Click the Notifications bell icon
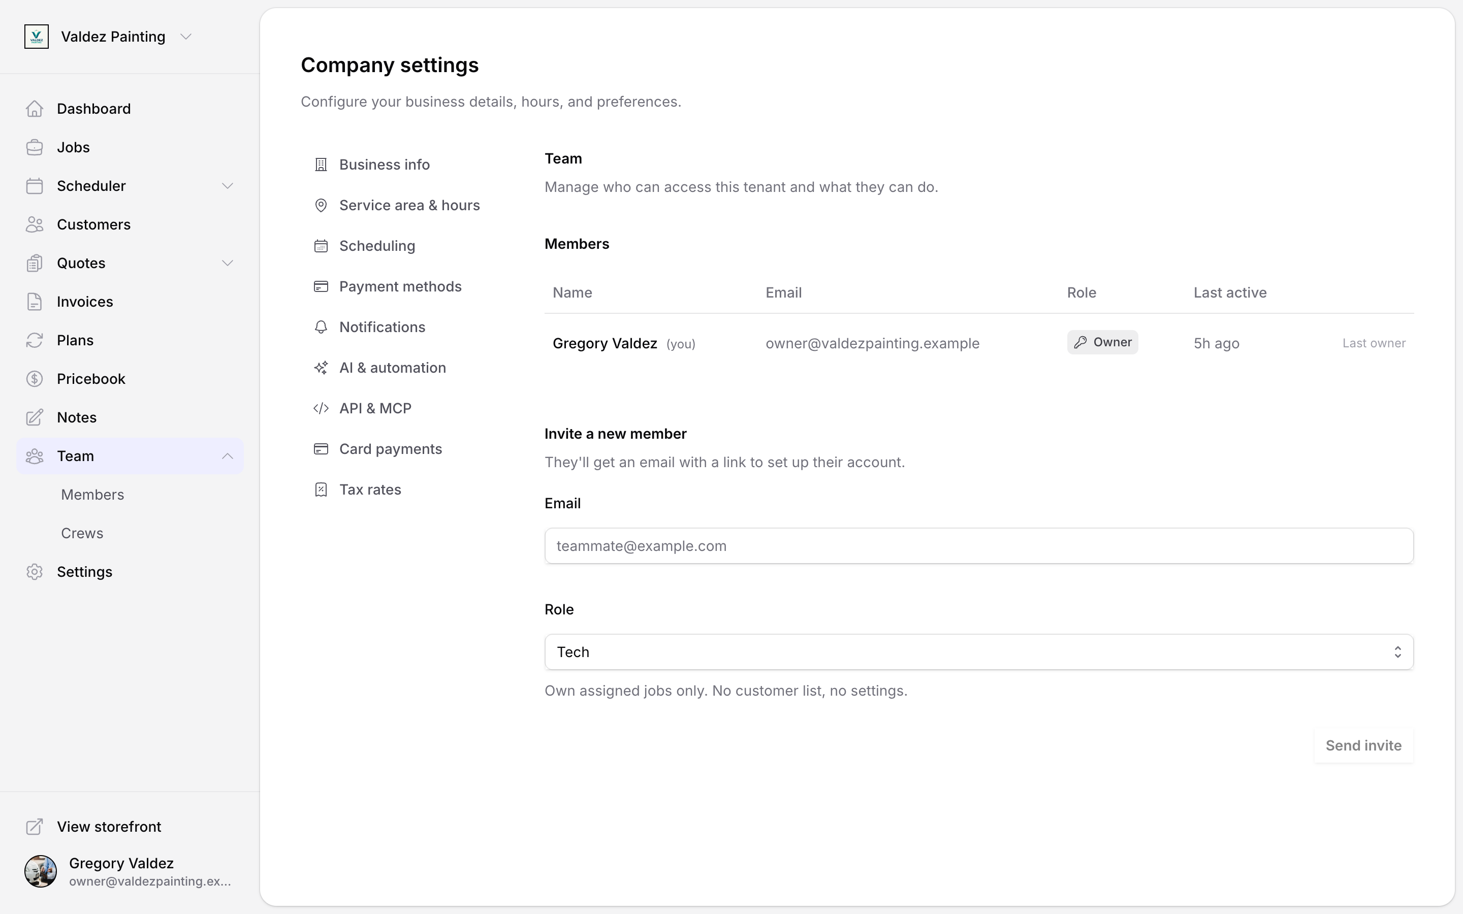Image resolution: width=1463 pixels, height=914 pixels. (321, 327)
